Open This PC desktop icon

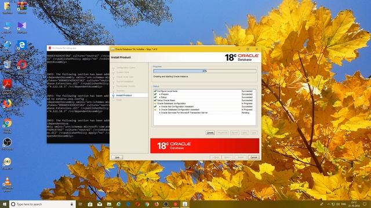pos(7,27)
